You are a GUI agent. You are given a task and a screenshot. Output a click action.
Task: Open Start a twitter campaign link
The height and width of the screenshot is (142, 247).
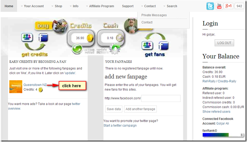(x=120, y=126)
